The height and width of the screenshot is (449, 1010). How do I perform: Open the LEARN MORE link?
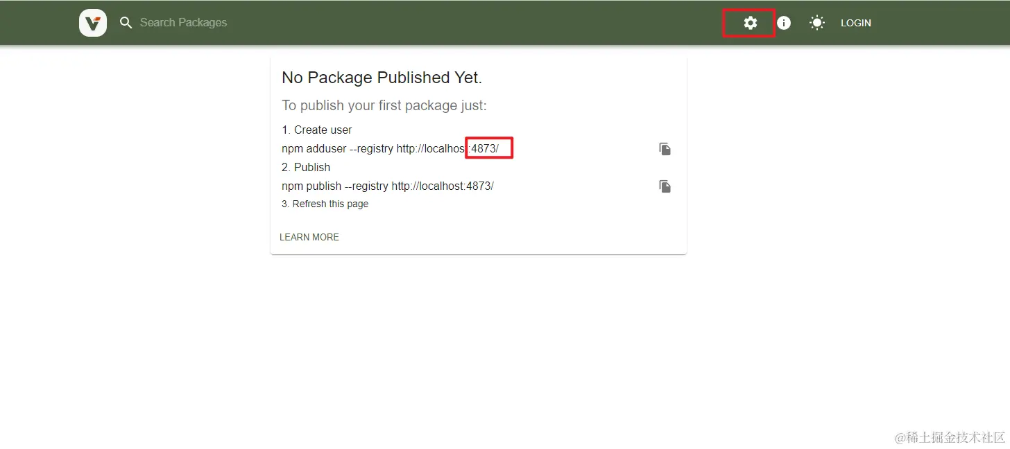[x=309, y=237]
